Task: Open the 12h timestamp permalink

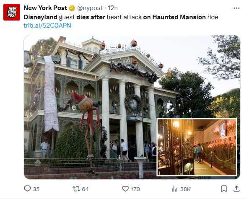Action: click(x=113, y=8)
